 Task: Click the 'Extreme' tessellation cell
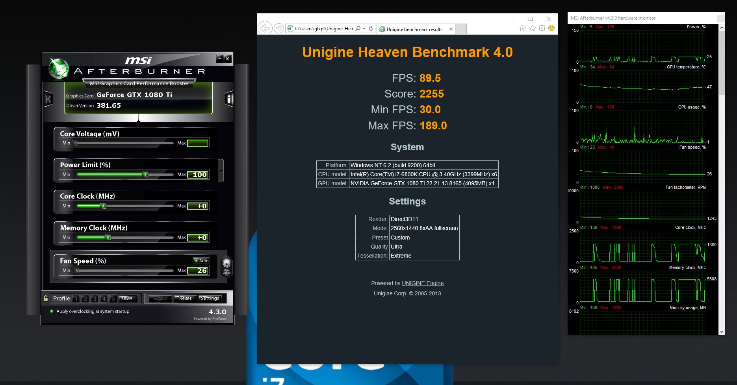tap(424, 256)
